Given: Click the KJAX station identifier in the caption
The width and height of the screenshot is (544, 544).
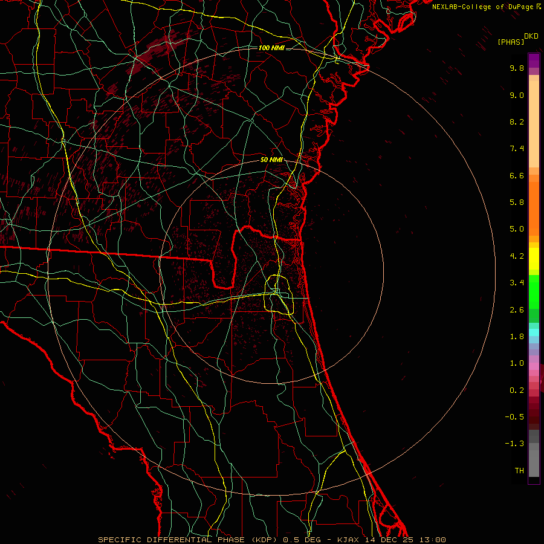Looking at the screenshot, I should [x=348, y=540].
